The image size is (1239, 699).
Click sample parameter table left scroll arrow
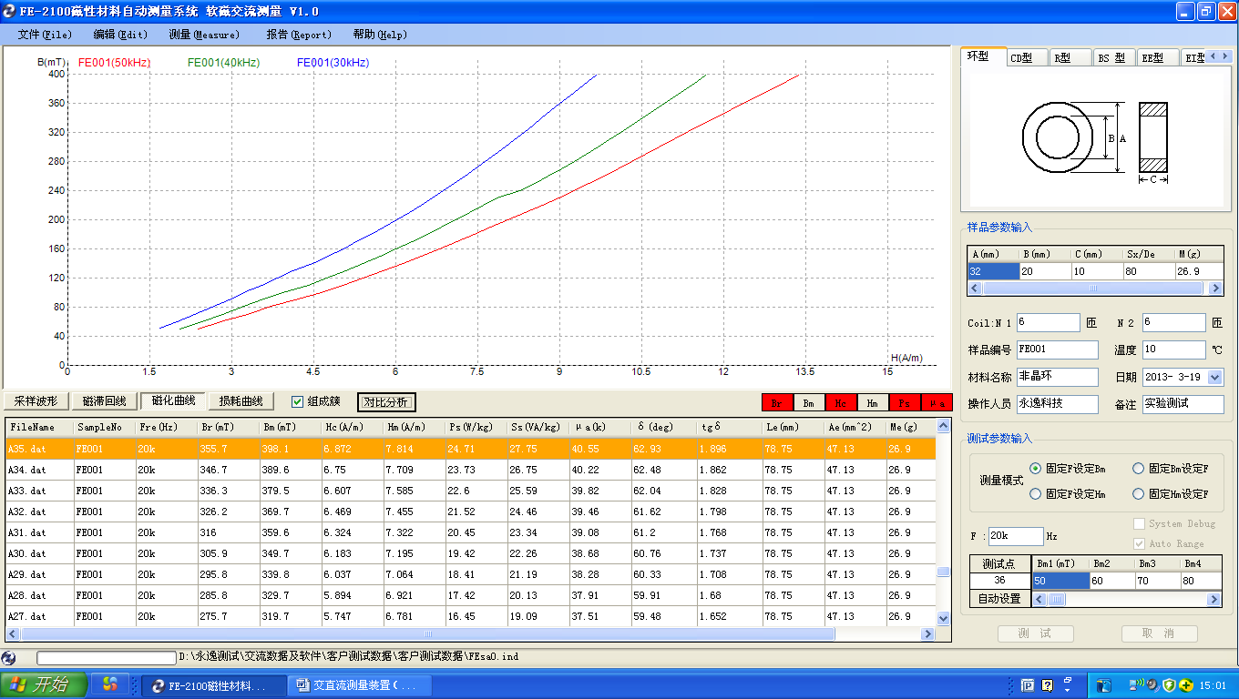975,288
